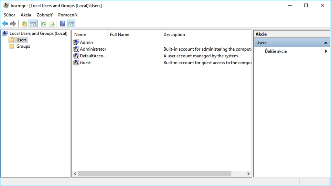Open the Akcia menu
Viewport: 331px width, 186px height.
click(26, 15)
